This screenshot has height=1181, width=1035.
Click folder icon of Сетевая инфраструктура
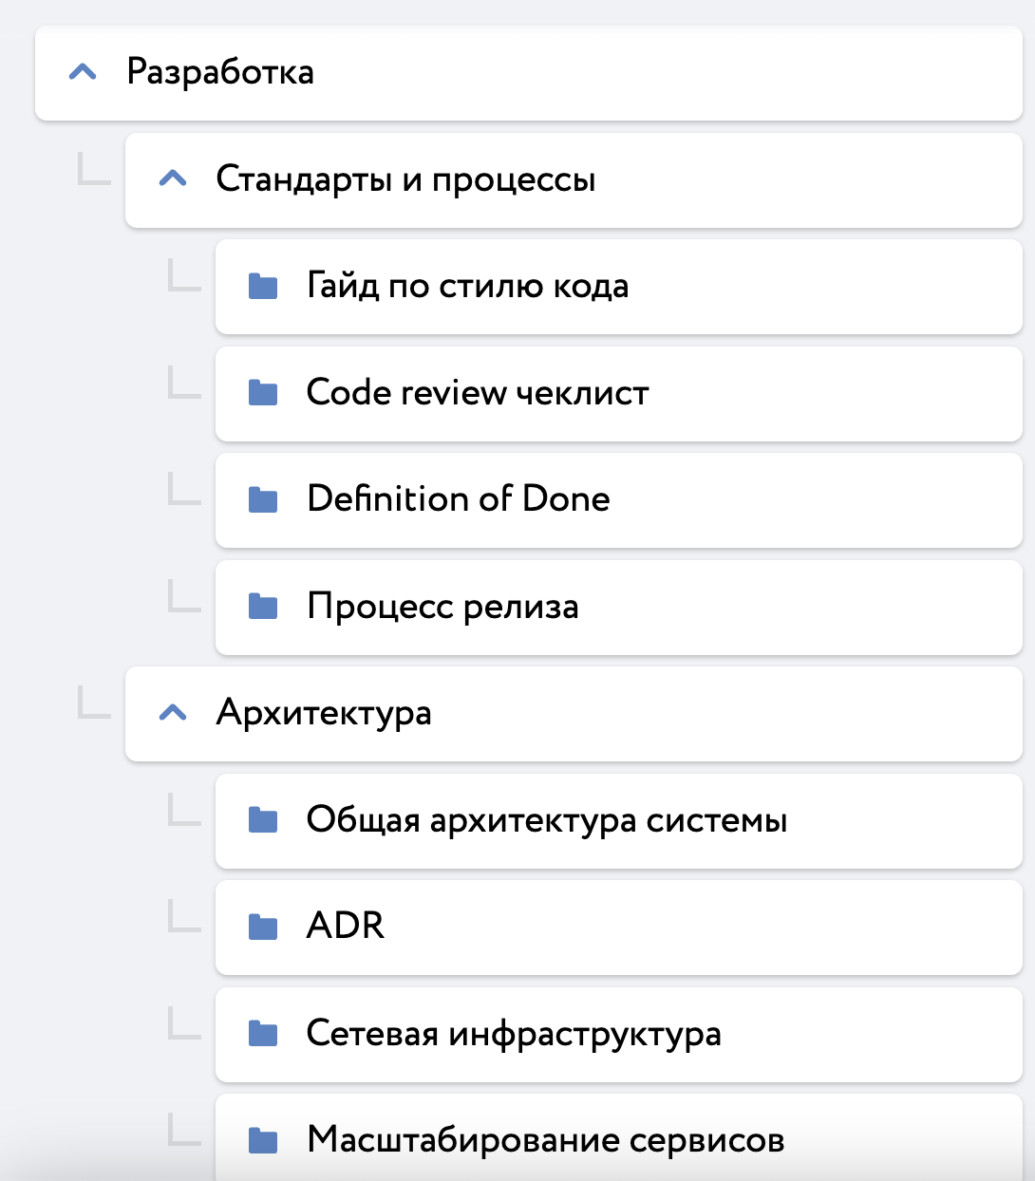point(263,1033)
